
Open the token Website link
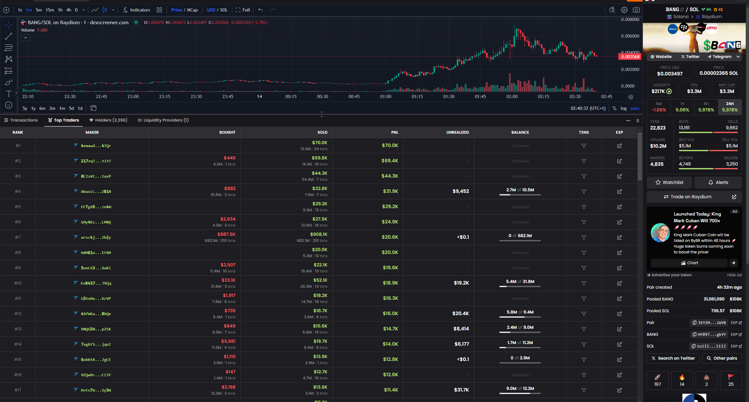point(661,57)
